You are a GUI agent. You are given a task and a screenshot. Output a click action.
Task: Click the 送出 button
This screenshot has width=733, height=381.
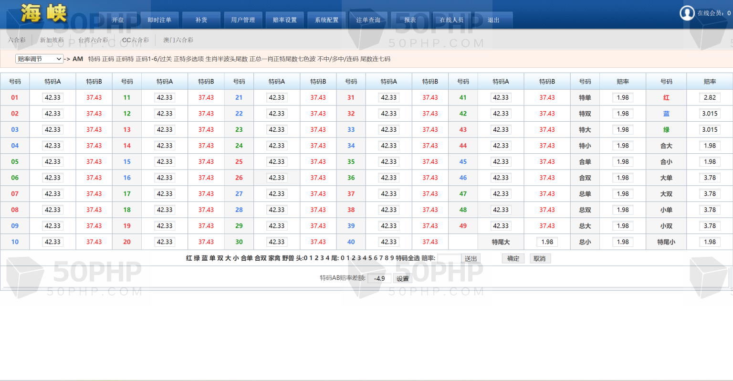coord(471,258)
